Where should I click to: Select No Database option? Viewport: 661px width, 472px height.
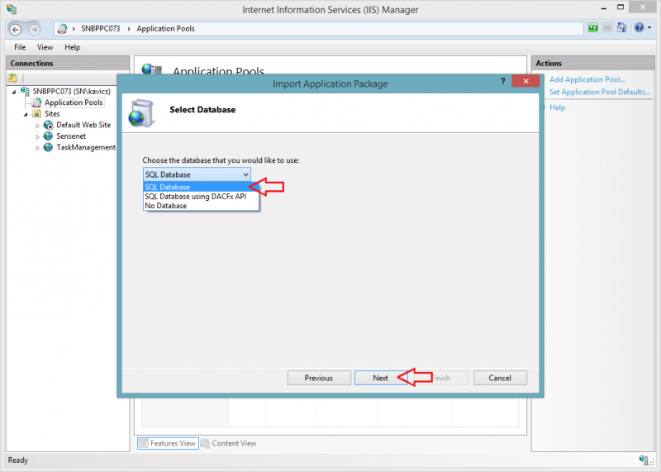pos(201,206)
